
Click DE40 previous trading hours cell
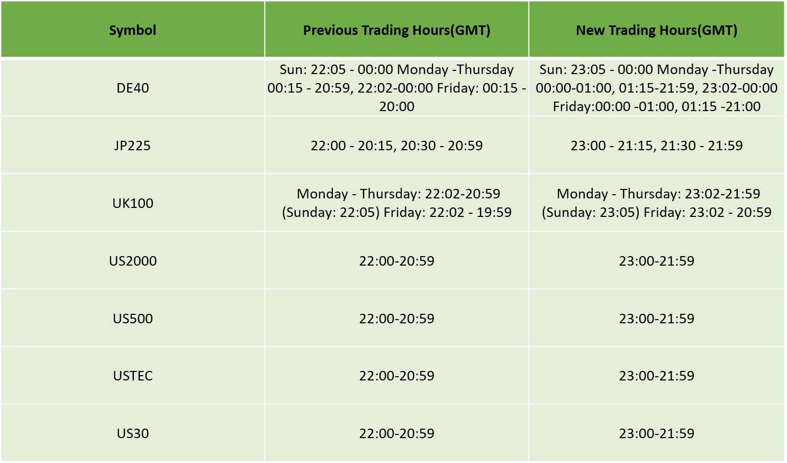pyautogui.click(x=396, y=88)
